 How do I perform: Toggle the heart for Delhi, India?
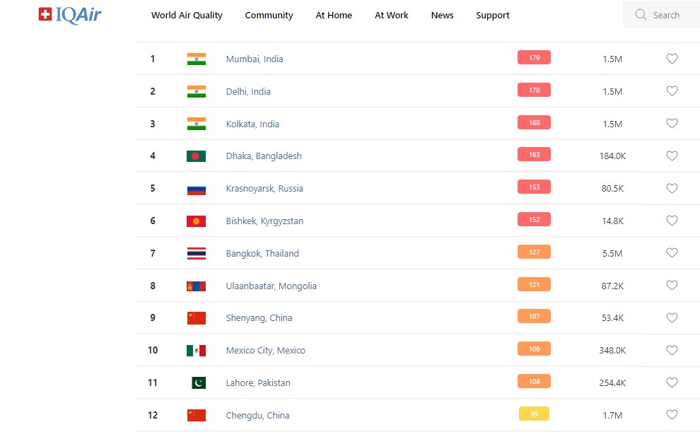pos(672,91)
